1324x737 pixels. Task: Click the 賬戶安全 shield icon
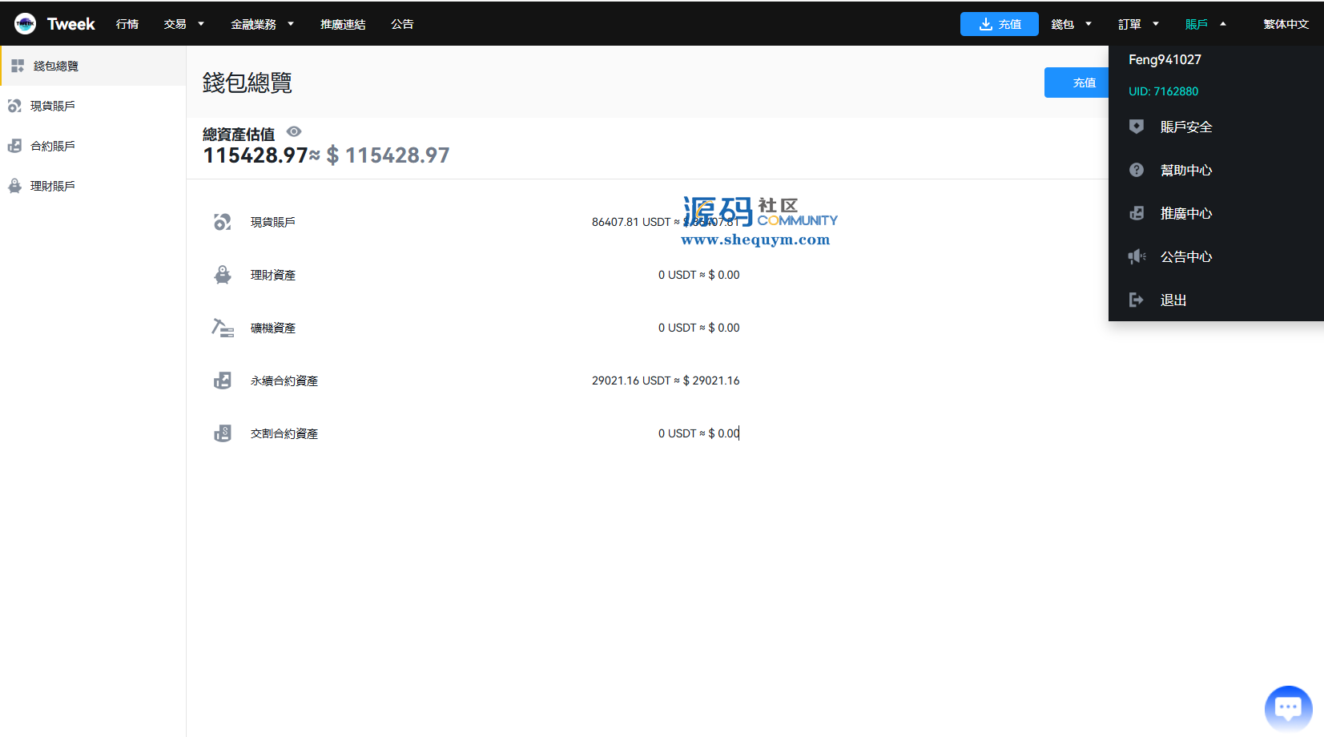(x=1136, y=127)
